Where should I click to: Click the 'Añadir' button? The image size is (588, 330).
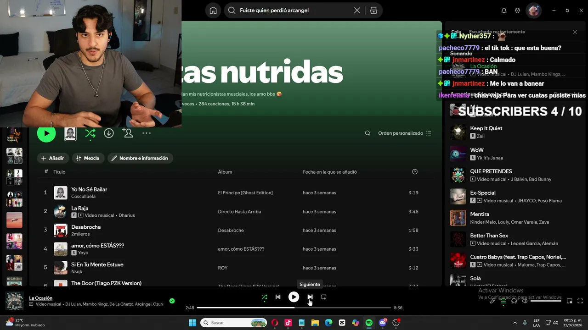53,158
